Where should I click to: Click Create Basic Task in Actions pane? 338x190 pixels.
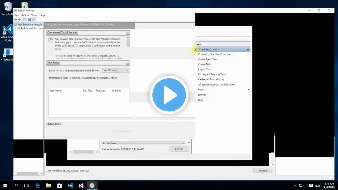(208, 59)
